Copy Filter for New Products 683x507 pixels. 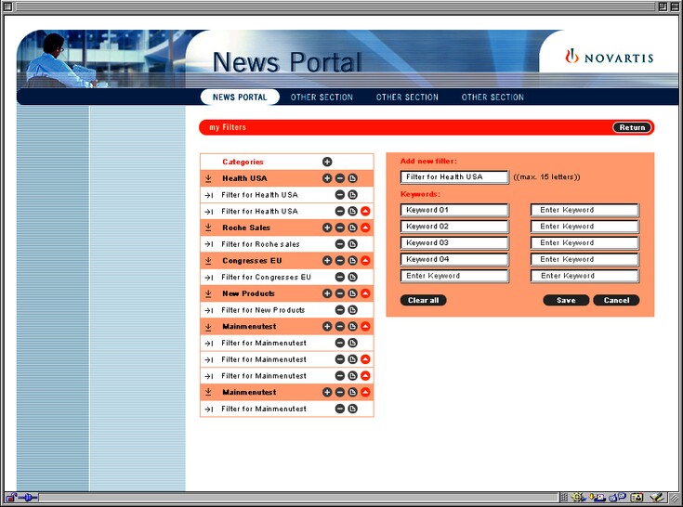(352, 310)
